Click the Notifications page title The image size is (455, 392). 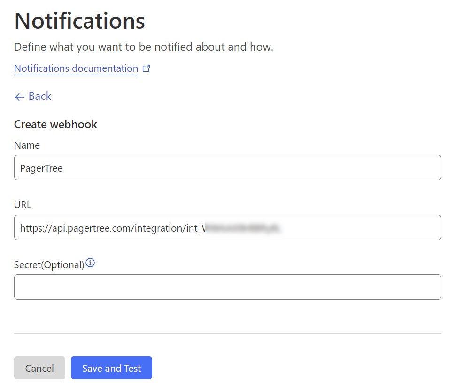(x=79, y=21)
